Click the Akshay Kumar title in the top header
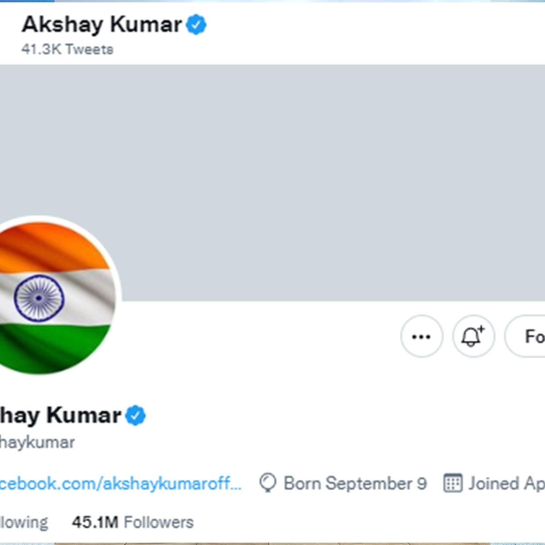 (102, 25)
